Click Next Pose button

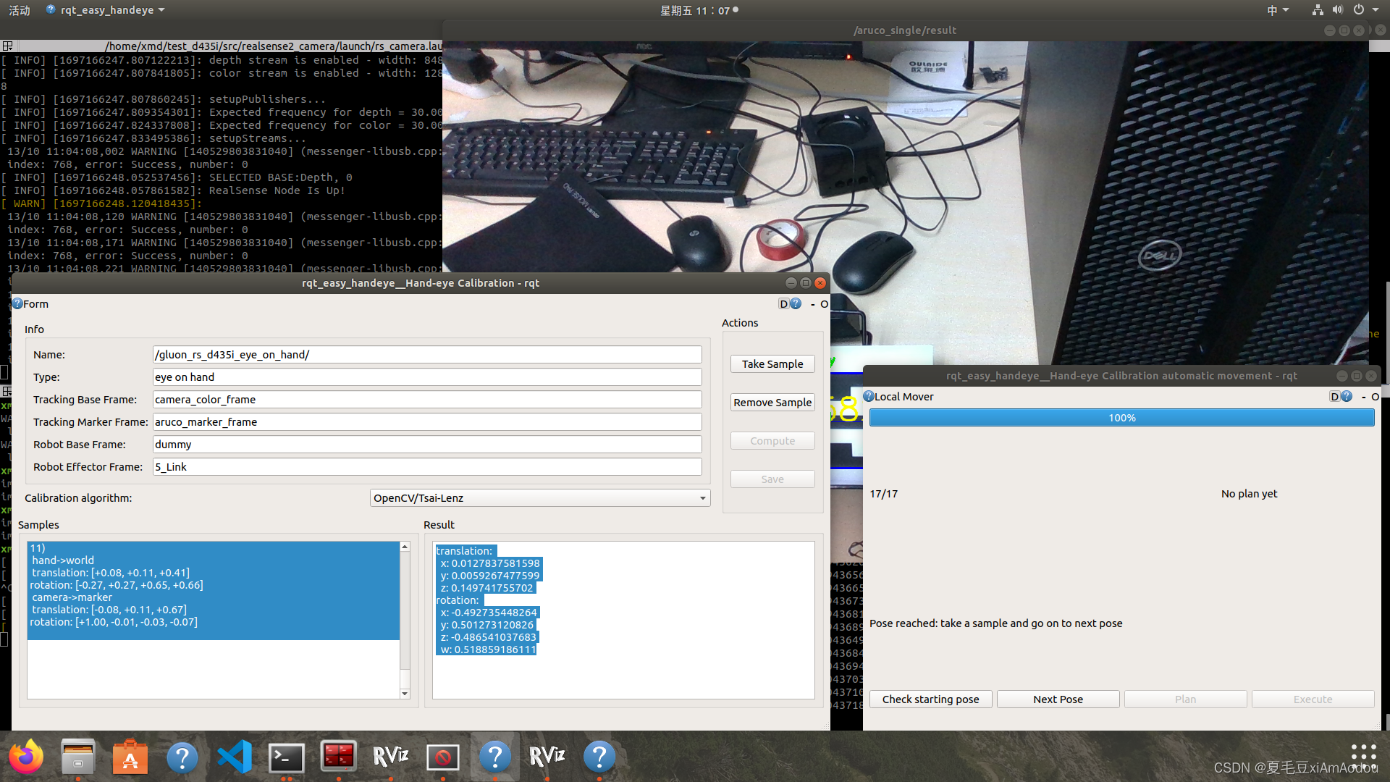click(x=1058, y=699)
